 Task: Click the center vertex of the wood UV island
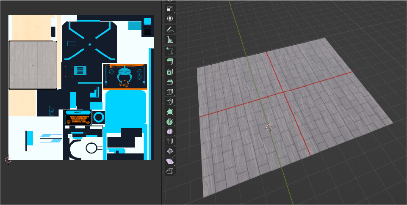33,65
